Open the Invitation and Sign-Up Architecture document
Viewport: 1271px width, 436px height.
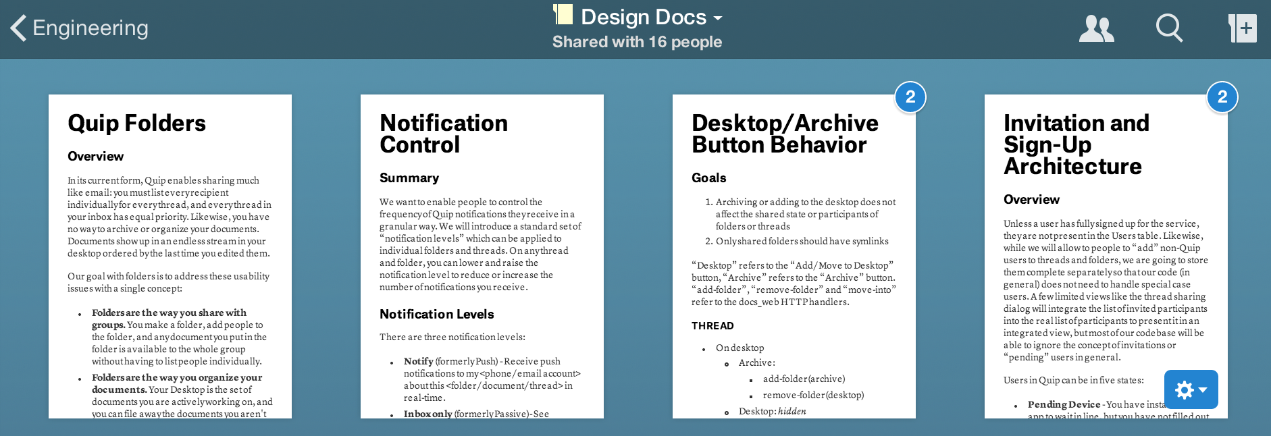point(1106,256)
